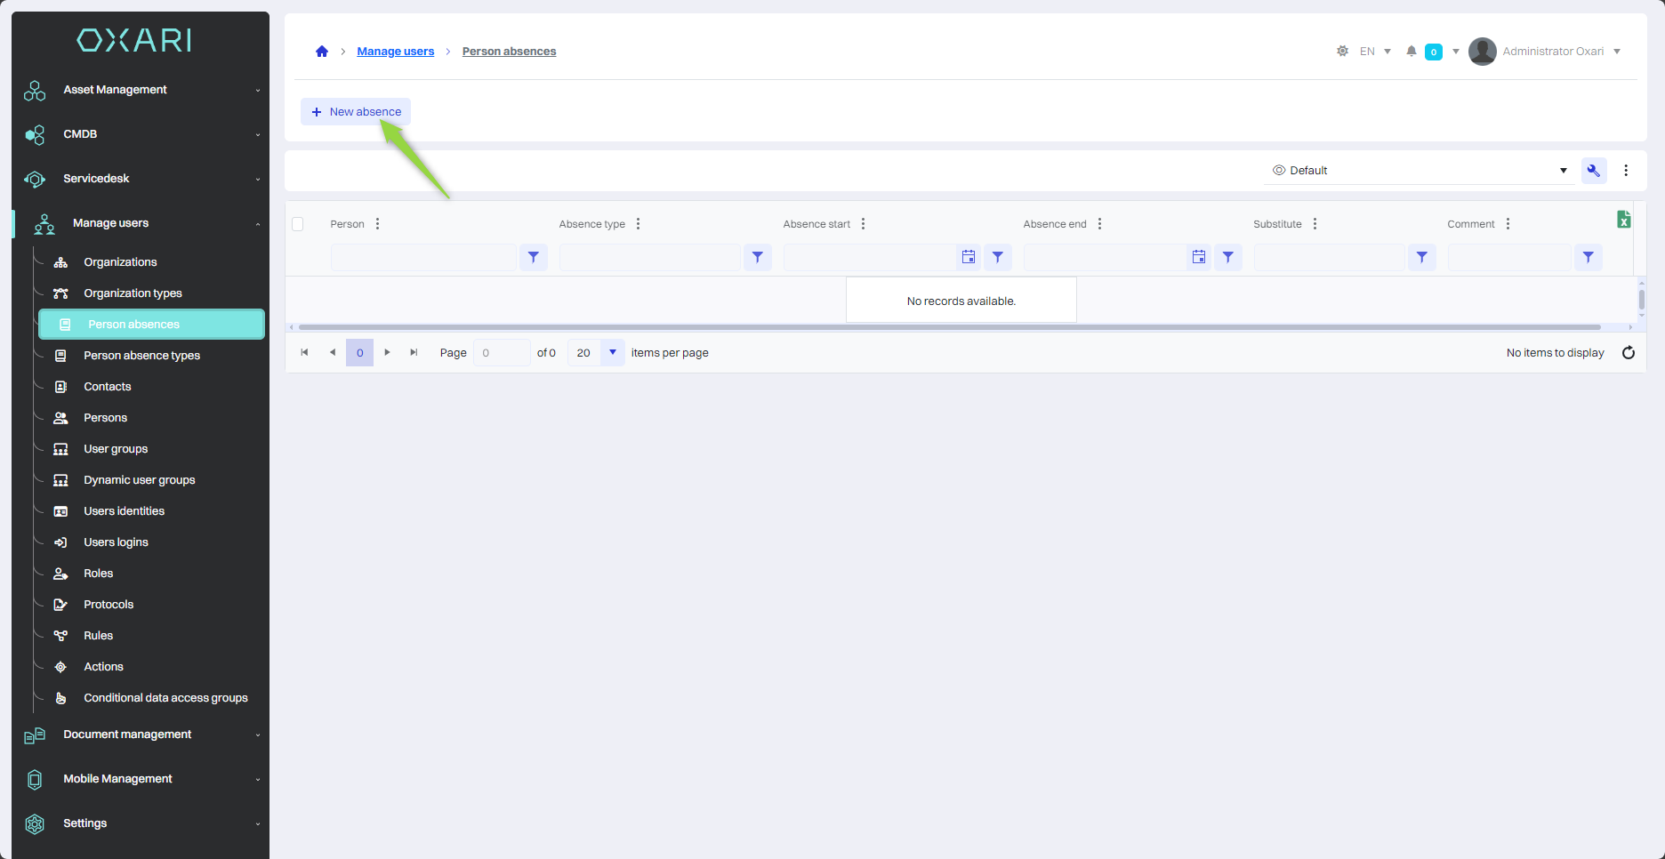The width and height of the screenshot is (1665, 859).
Task: Open the notifications bell icon
Action: (x=1411, y=52)
